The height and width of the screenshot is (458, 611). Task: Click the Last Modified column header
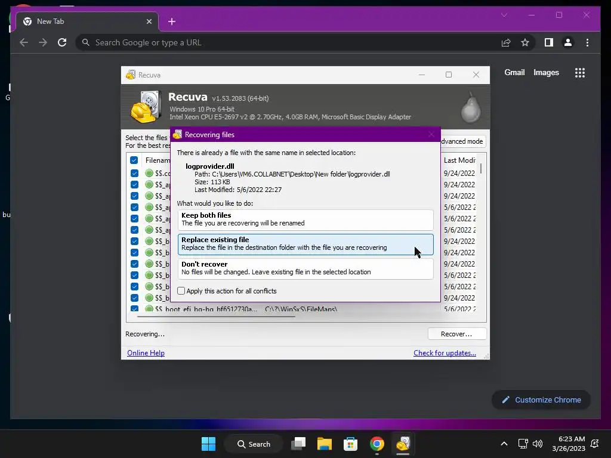point(459,160)
